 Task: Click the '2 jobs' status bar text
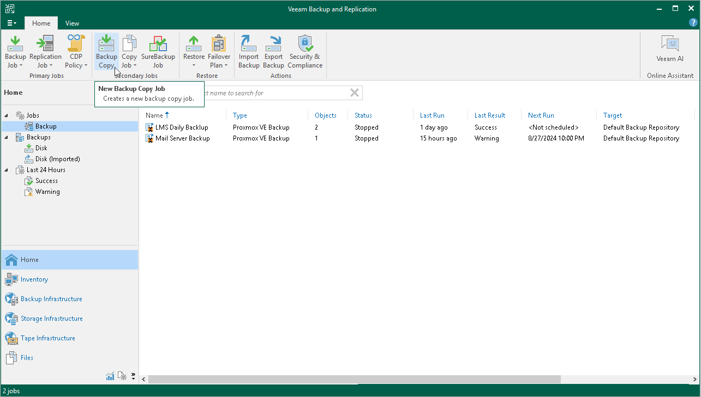12,391
